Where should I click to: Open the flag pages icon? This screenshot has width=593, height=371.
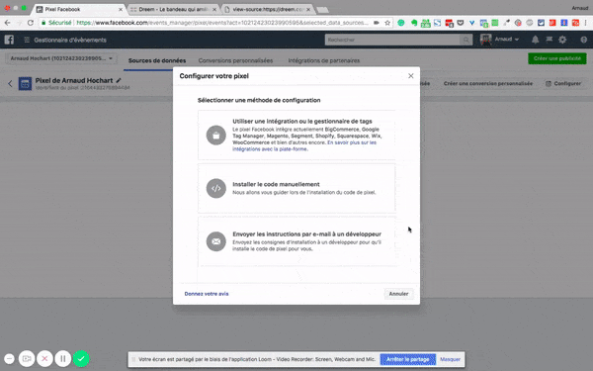(x=550, y=40)
